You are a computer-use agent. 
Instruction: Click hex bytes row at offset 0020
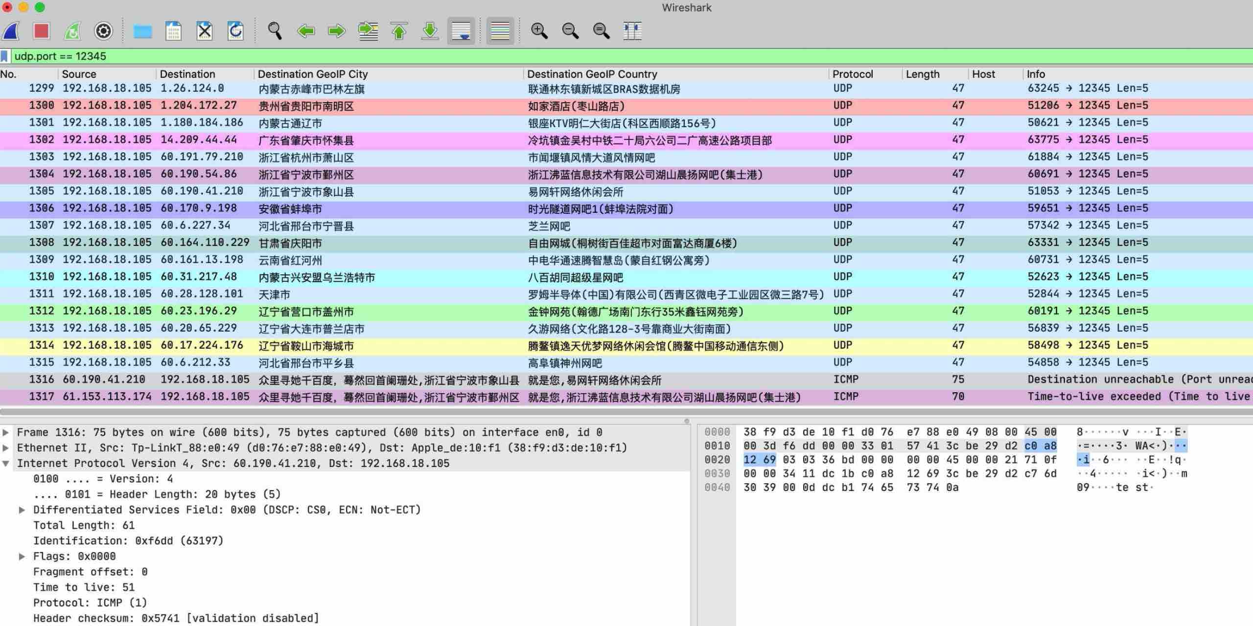point(900,460)
